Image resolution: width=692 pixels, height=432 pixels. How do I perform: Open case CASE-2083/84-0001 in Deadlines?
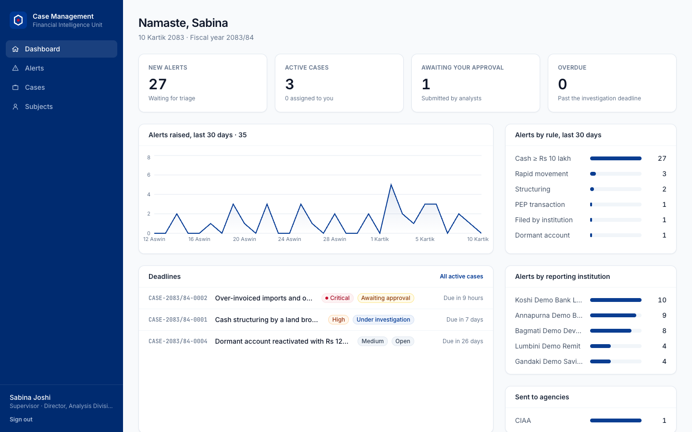[316, 320]
